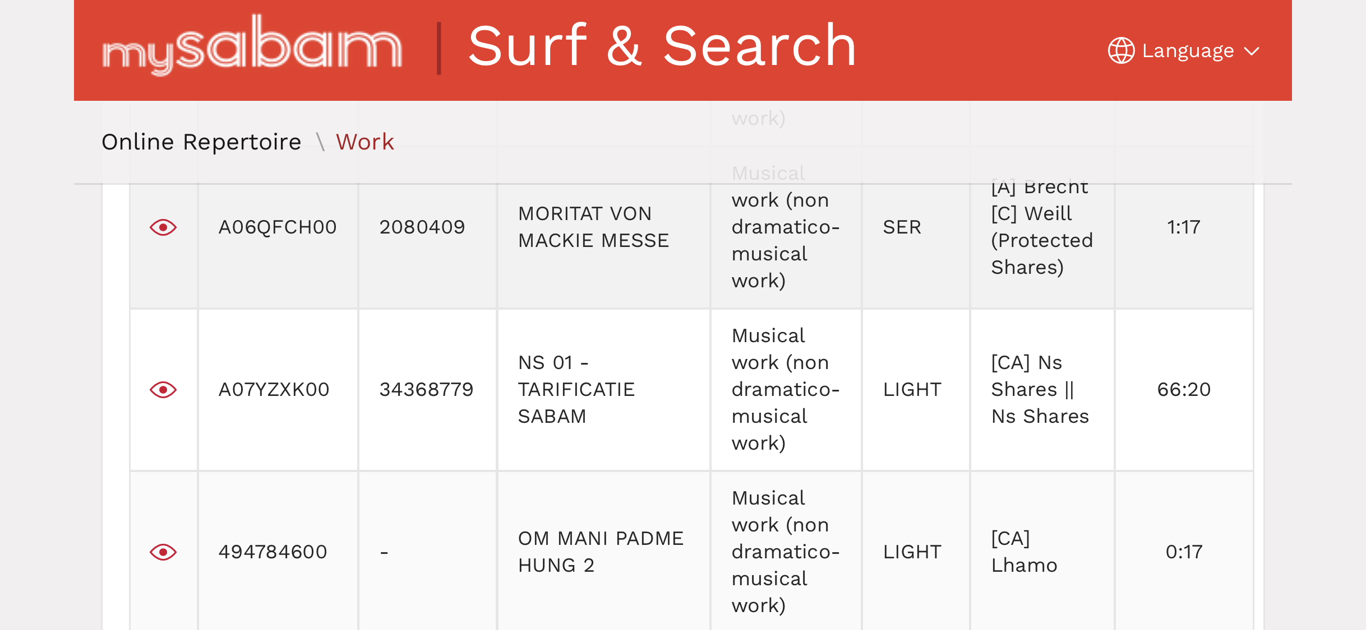Click the 66:20 duration cell
The width and height of the screenshot is (1366, 630).
click(x=1184, y=390)
